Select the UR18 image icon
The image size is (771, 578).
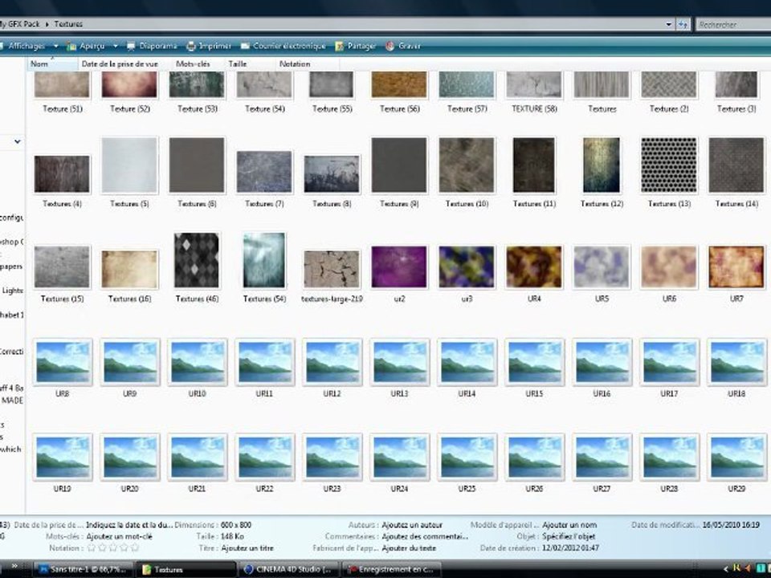pos(736,362)
